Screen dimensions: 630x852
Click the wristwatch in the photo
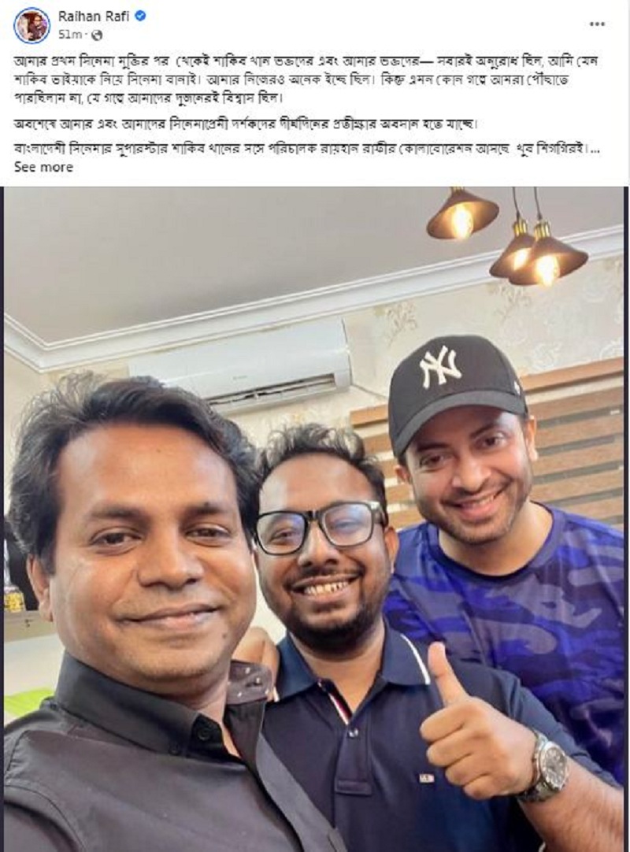click(545, 765)
